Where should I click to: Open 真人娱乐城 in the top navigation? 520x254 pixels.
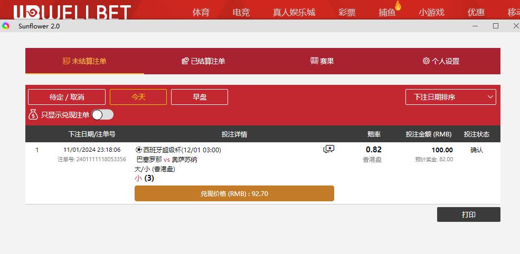pos(294,12)
